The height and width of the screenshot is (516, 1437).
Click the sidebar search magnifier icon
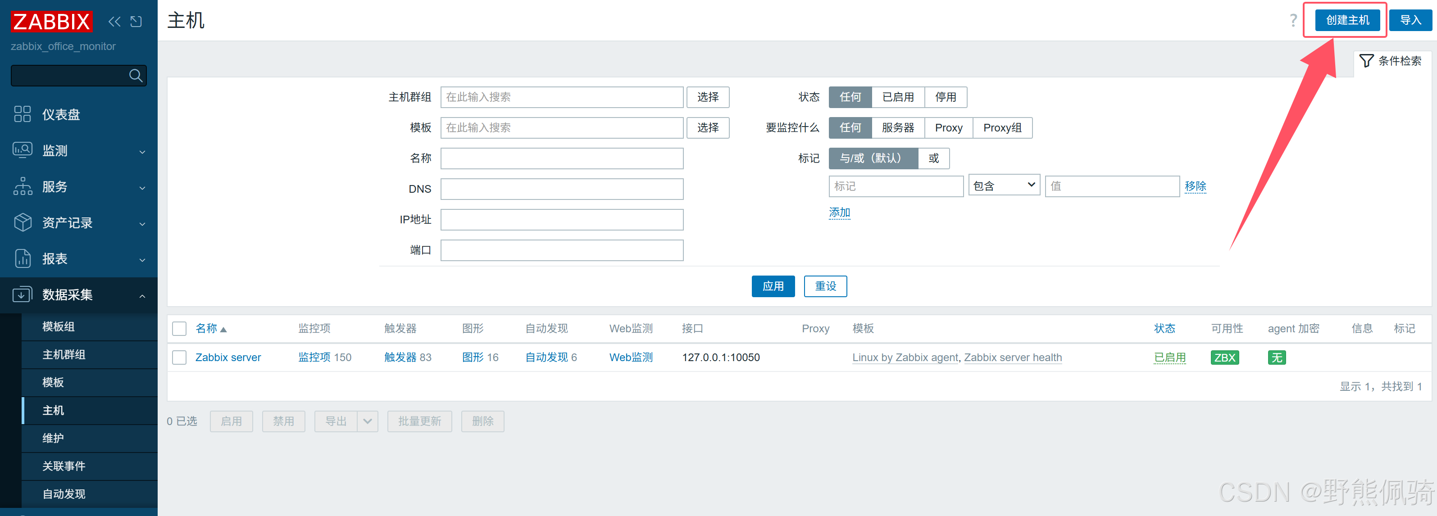[136, 75]
